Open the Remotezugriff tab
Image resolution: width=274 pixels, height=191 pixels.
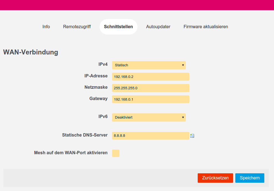77,27
